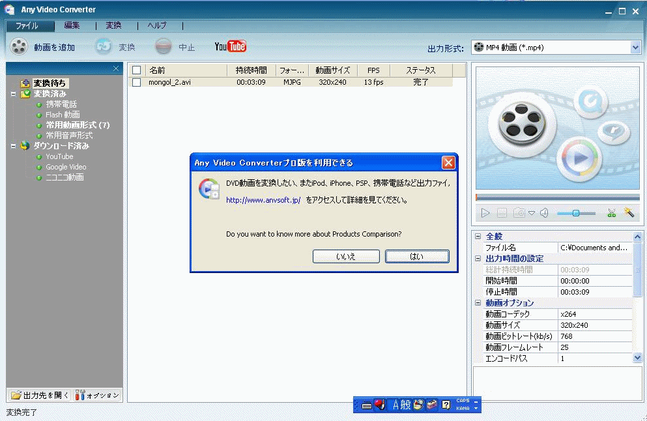Select 常用動画形式 (7) in the tree
Viewport: 647px width, 421px height.
click(x=78, y=125)
